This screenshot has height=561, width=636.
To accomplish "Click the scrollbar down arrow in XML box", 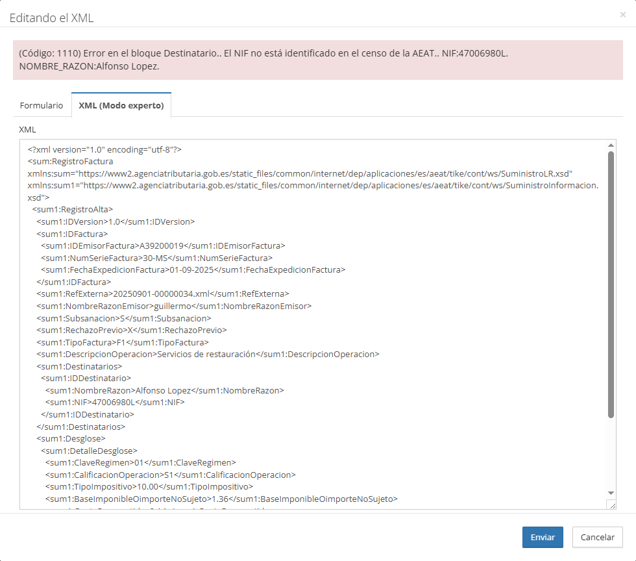I will click(611, 493).
